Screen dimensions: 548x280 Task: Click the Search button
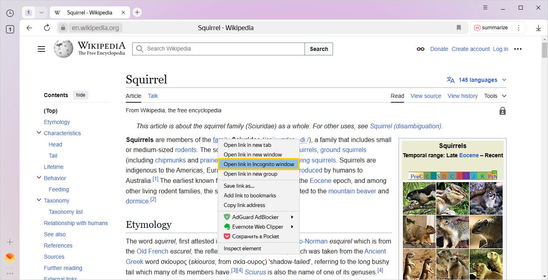point(319,49)
